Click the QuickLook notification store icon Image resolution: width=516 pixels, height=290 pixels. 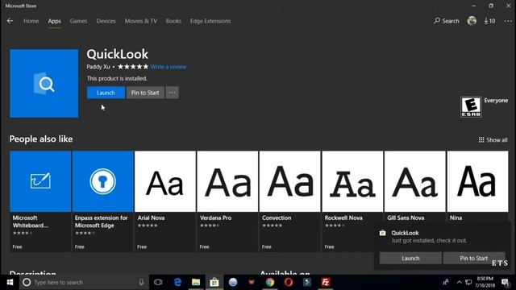click(382, 233)
